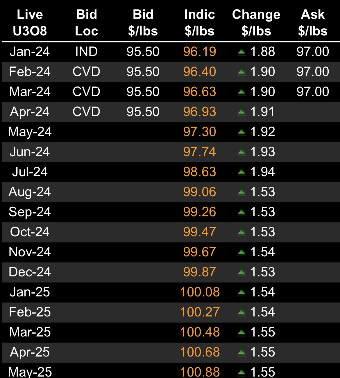Click the green change arrow for Sep-24
Image resolution: width=340 pixels, height=378 pixels.
[x=241, y=213]
